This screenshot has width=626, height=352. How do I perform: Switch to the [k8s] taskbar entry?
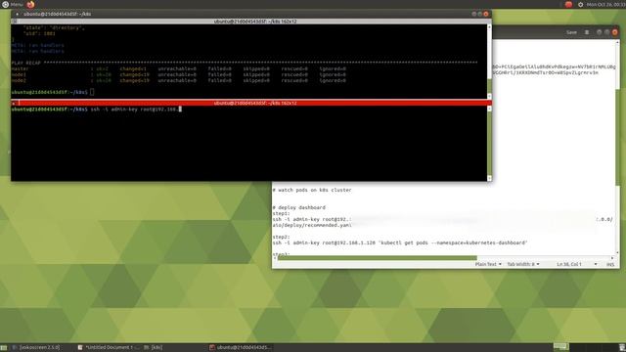point(153,348)
